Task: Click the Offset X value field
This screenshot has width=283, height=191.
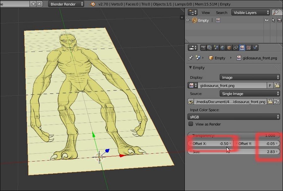Action: (210, 143)
